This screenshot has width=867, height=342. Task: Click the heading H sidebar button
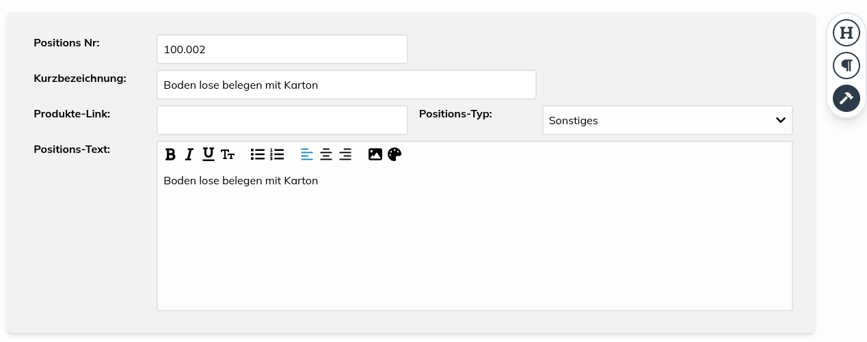(846, 33)
